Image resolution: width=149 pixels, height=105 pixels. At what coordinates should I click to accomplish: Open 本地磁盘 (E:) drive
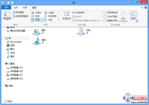15,75
